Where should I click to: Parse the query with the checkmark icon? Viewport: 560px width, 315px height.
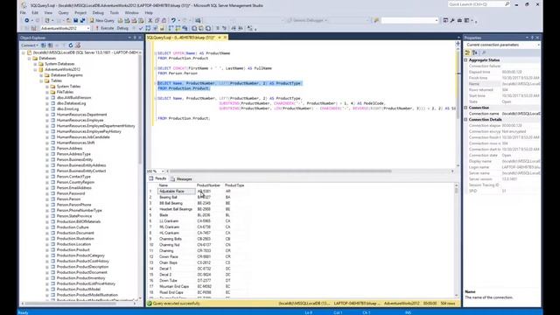point(141,28)
